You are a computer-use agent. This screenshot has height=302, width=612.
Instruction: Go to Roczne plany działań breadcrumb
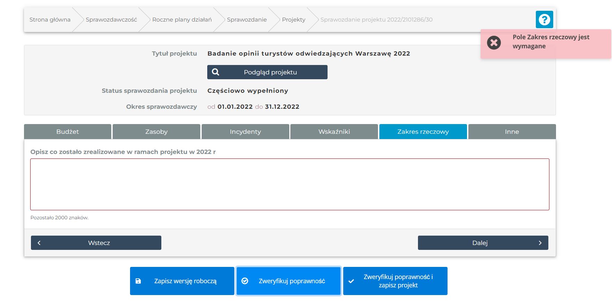182,20
